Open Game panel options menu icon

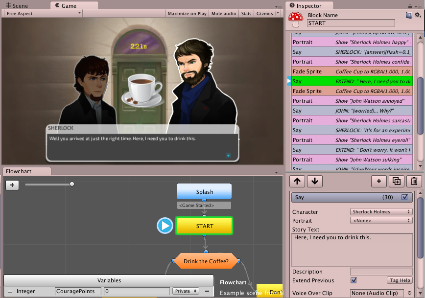[x=279, y=7]
